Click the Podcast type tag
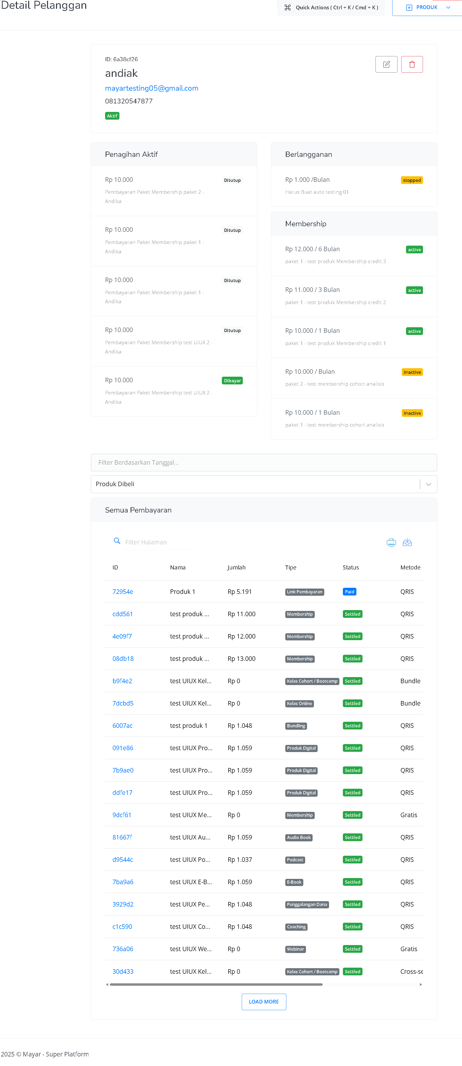 [x=295, y=860]
